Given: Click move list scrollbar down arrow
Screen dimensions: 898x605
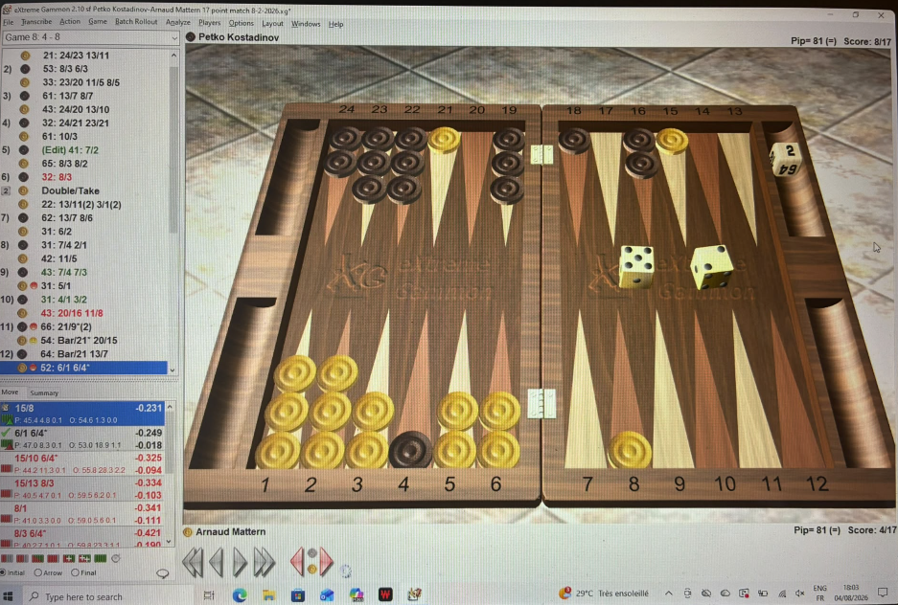Looking at the screenshot, I should pyautogui.click(x=173, y=370).
